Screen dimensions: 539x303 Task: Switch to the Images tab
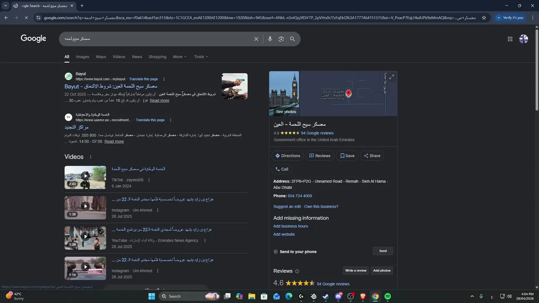click(83, 57)
